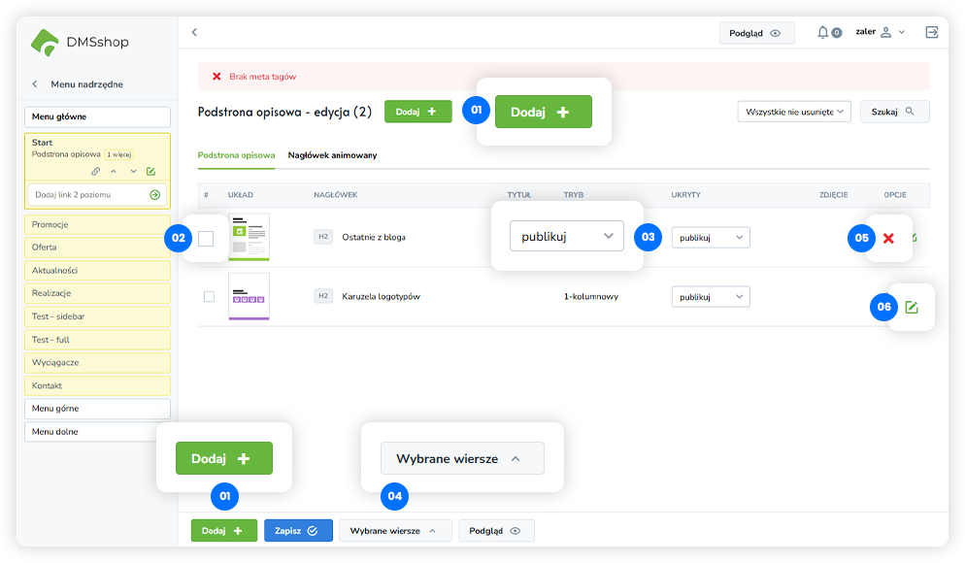Open the zaler user account menu
965x563 pixels.
pyautogui.click(x=880, y=32)
